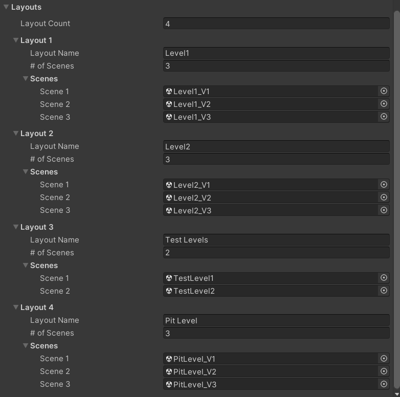Open object picker for TestLevel1 field
Viewport: 400px width, 397px height.
pos(384,278)
